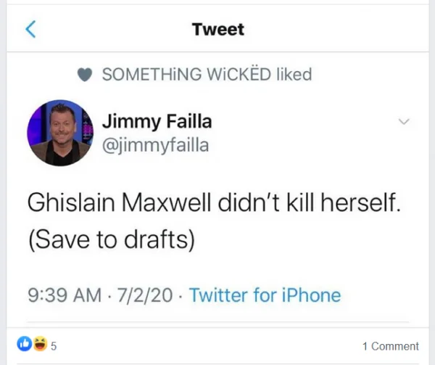Screen dimensions: 435x365
Task: Open the @jimmyfailla handle
Action: [155, 145]
